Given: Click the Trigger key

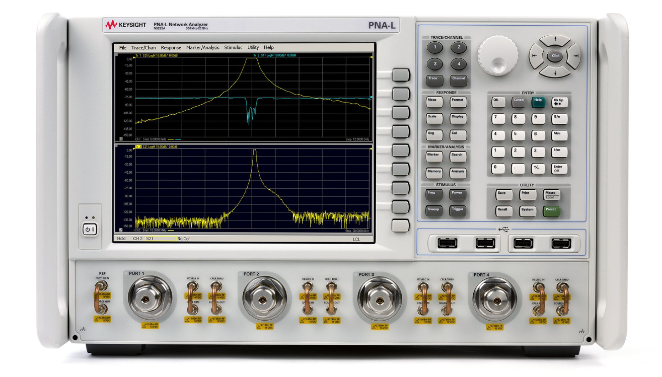Looking at the screenshot, I should coord(458,211).
